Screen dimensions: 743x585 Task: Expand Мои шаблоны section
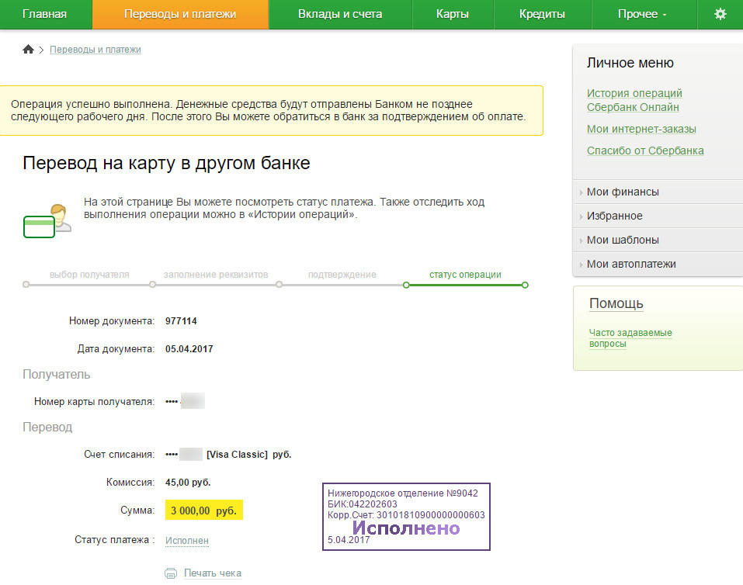658,241
